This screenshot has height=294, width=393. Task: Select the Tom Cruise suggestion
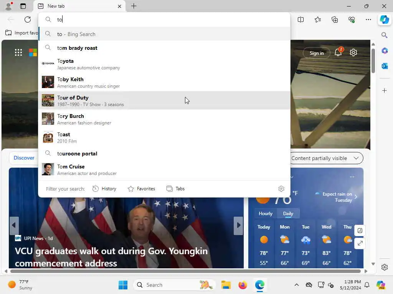click(x=164, y=170)
